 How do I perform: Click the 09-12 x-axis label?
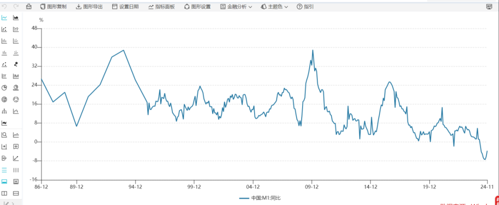(312, 187)
